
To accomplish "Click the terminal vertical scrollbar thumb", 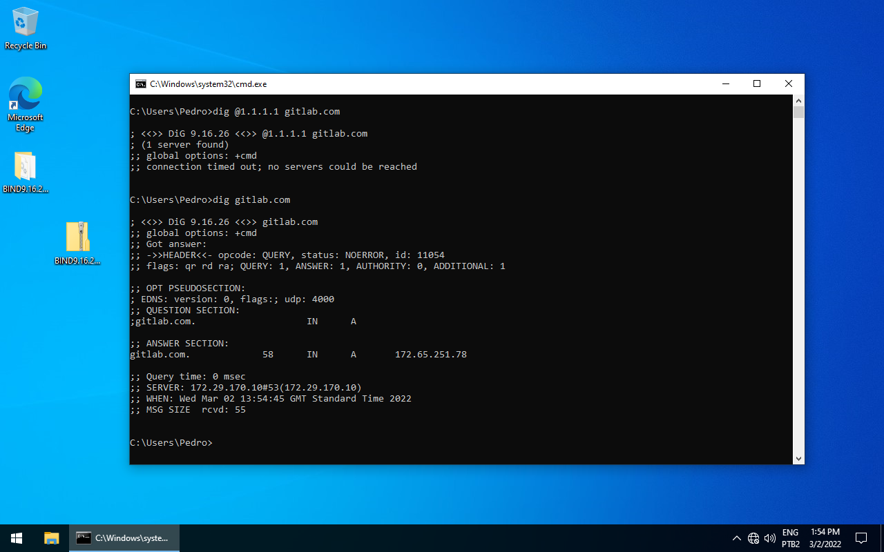I will 798,112.
